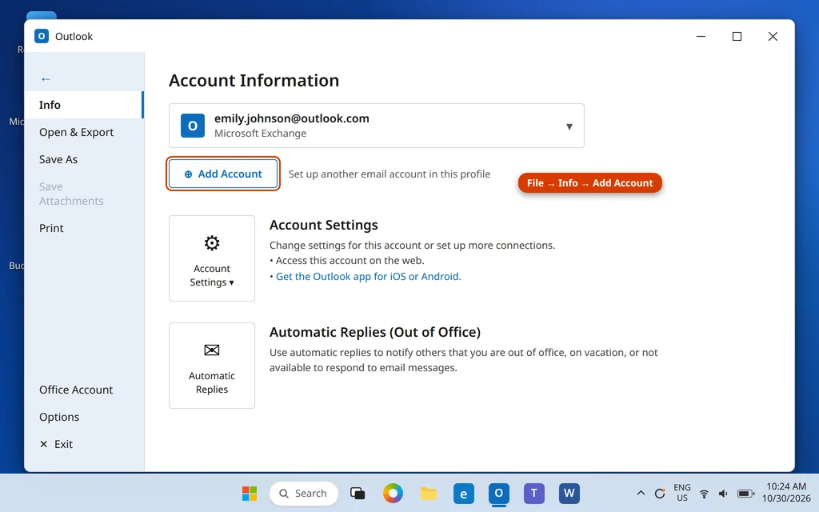
Task: Click the Automatic Replies tile
Action: tap(212, 365)
